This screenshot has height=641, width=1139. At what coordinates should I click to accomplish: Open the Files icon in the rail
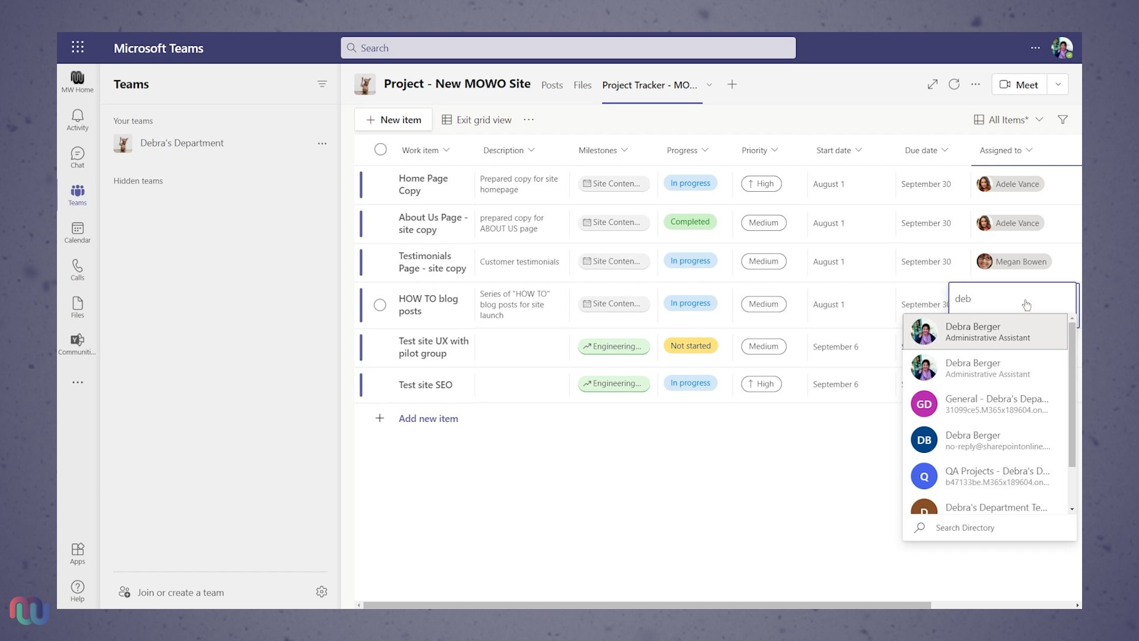78,307
